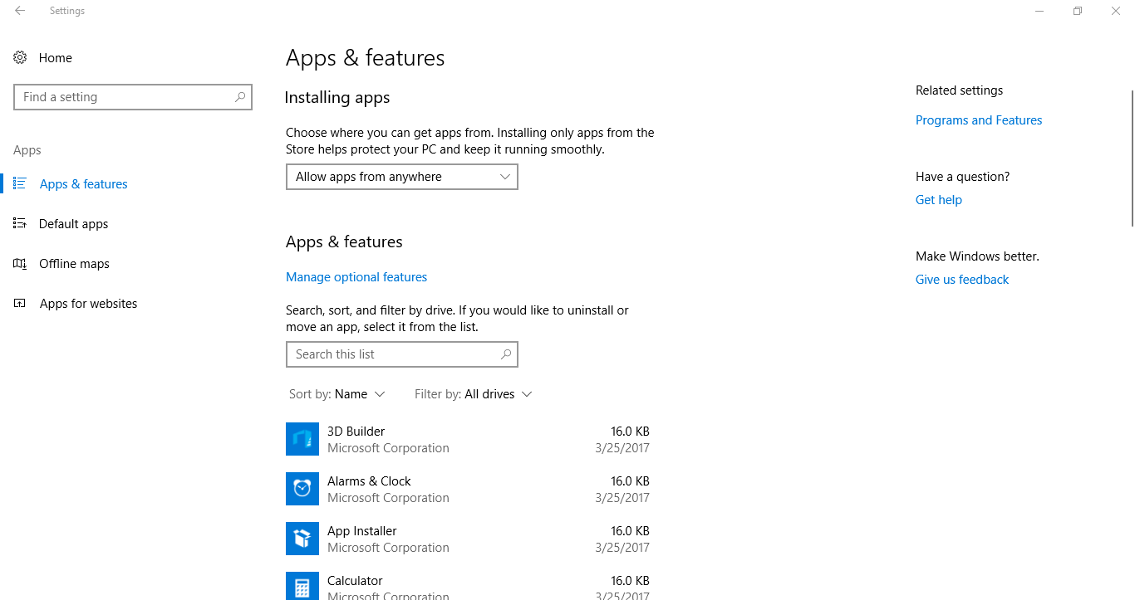Image resolution: width=1135 pixels, height=600 pixels.
Task: Select the 3D Builder app name
Action: (x=356, y=432)
